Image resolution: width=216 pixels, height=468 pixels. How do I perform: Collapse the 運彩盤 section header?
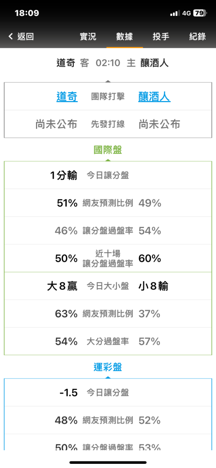point(108,367)
